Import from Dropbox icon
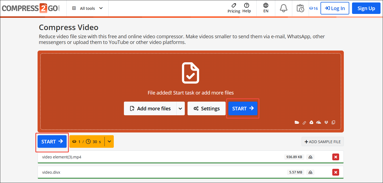383x183 pixels. coord(326,122)
